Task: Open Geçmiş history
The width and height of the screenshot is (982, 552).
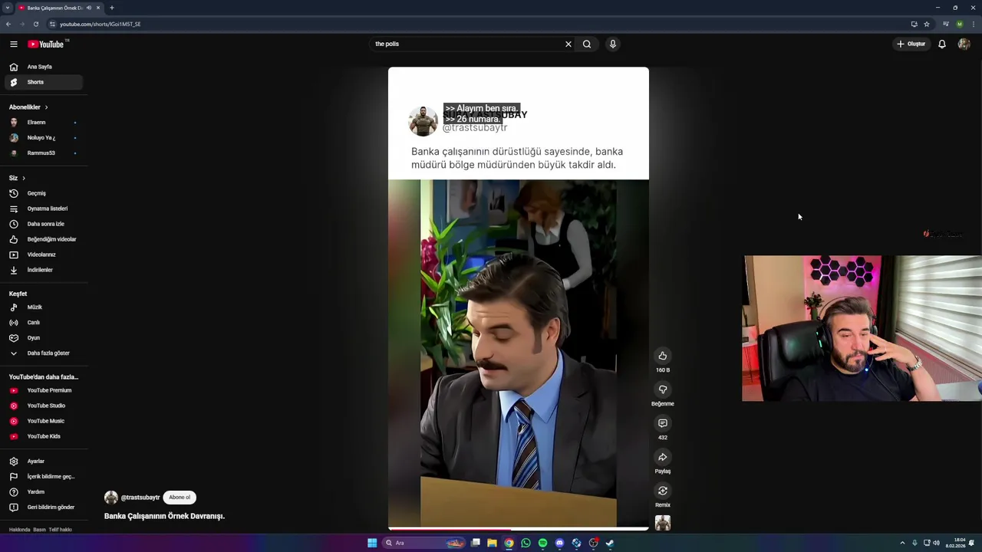Action: pyautogui.click(x=43, y=193)
